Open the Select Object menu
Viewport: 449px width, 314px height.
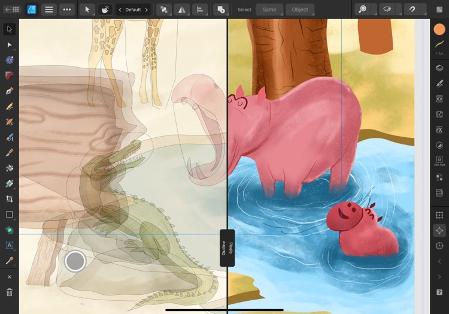(x=300, y=10)
